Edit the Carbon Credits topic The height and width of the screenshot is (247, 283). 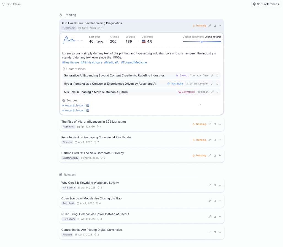(x=209, y=155)
